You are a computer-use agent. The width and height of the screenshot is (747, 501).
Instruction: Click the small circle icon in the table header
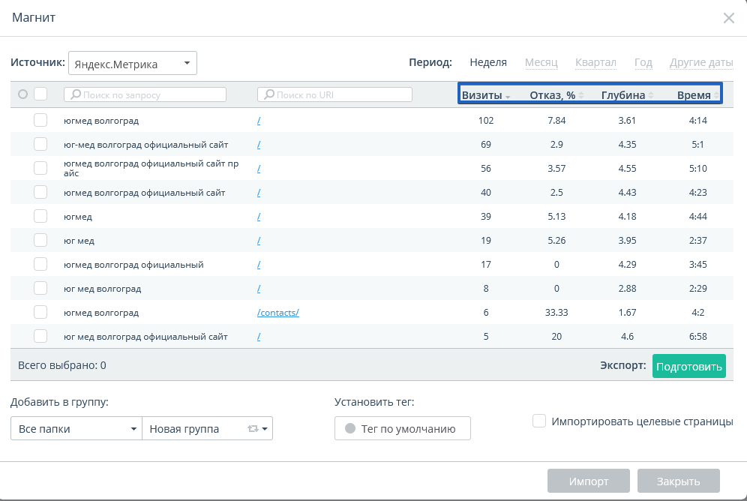click(x=22, y=94)
